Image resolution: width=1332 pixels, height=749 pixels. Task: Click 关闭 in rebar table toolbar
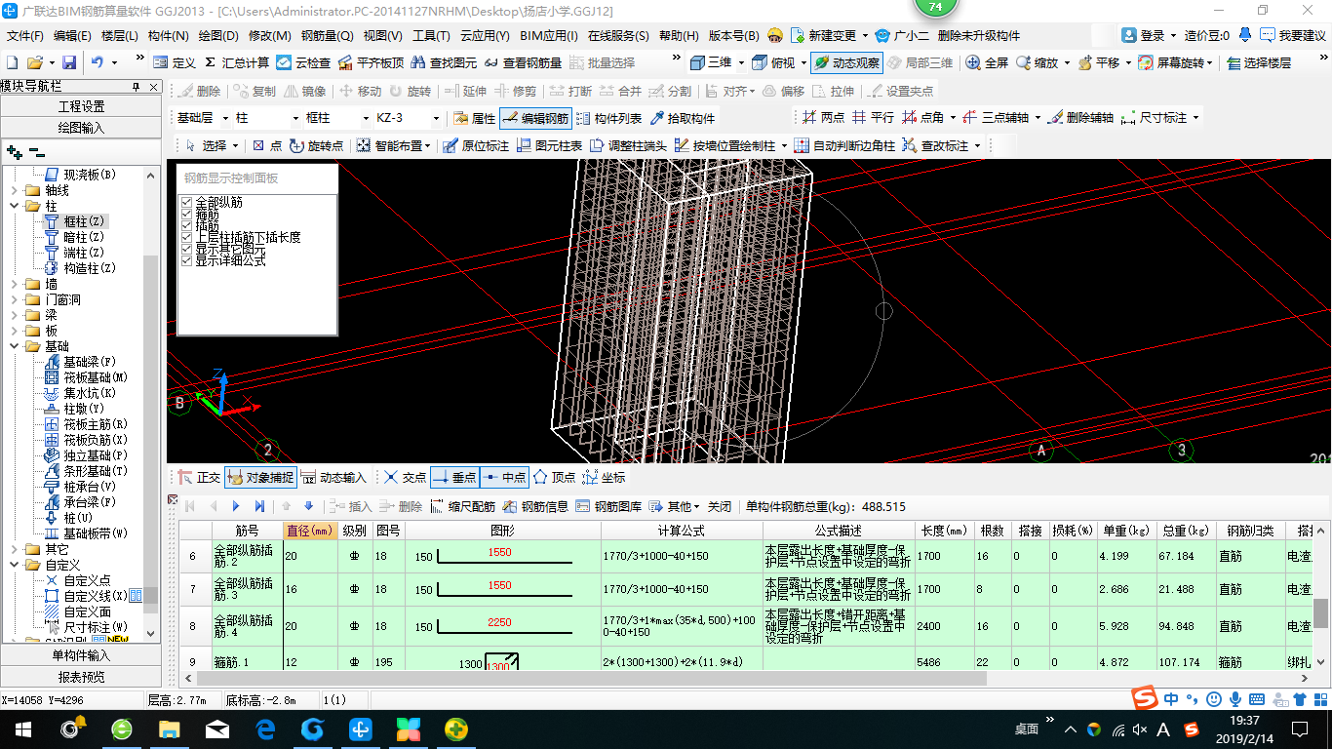pyautogui.click(x=720, y=506)
